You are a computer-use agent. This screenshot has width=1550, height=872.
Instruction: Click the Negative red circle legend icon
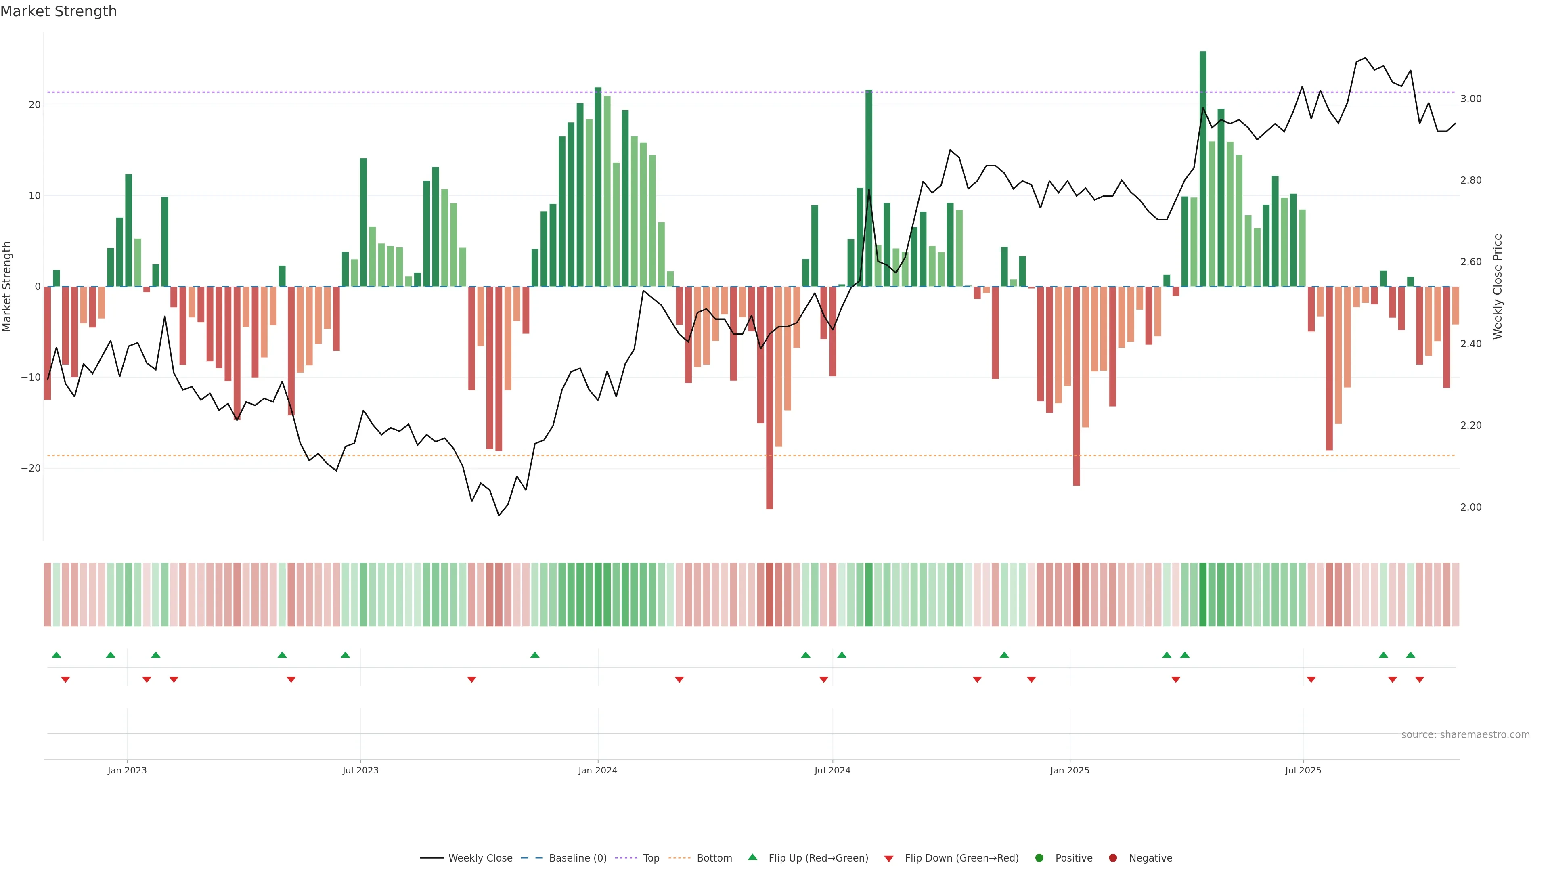point(1112,858)
